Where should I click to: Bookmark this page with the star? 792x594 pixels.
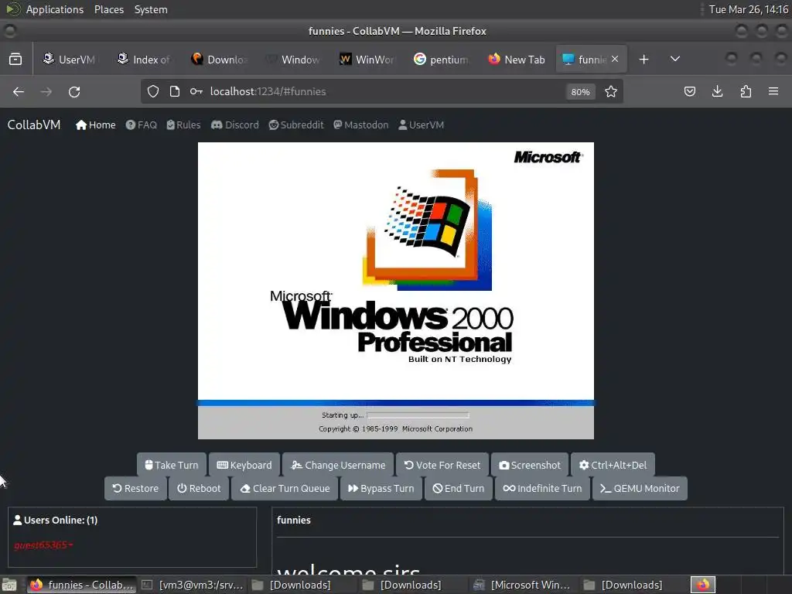click(611, 91)
